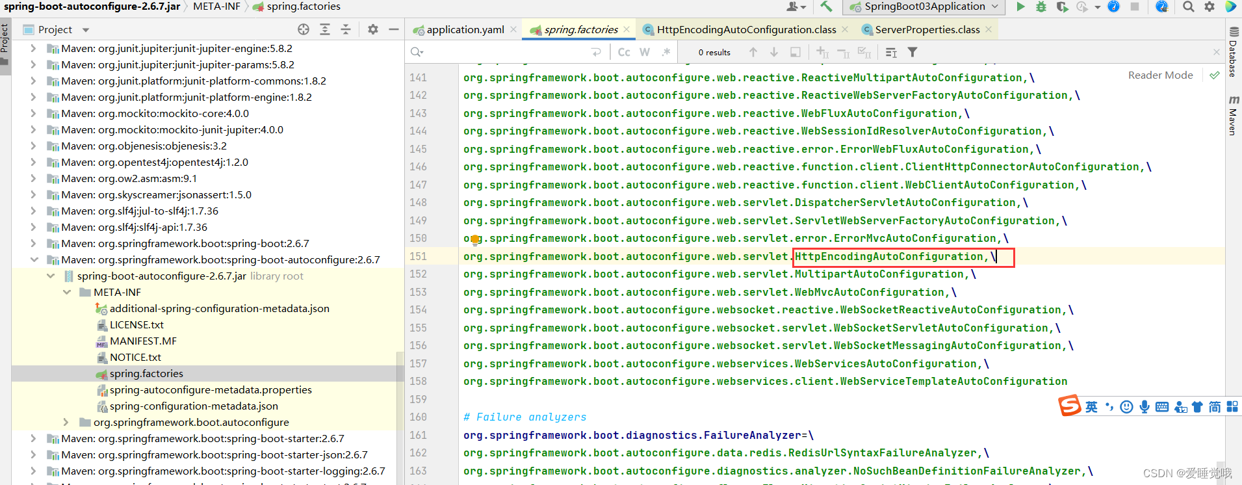
Task: Close the ServerProperties.class tab
Action: pyautogui.click(x=989, y=29)
